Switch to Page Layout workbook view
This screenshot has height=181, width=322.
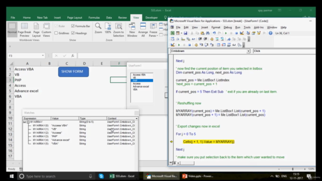coord(36,30)
